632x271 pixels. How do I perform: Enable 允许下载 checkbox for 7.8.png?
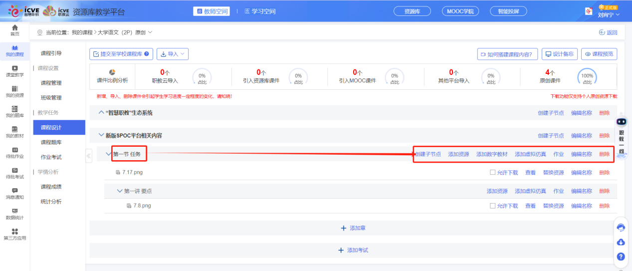(493, 206)
